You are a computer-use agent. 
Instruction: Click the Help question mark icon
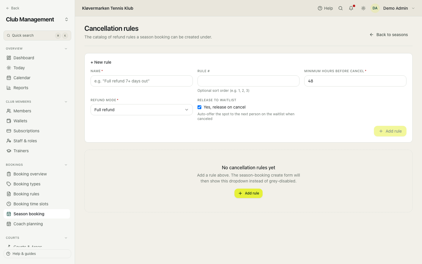pos(320,8)
